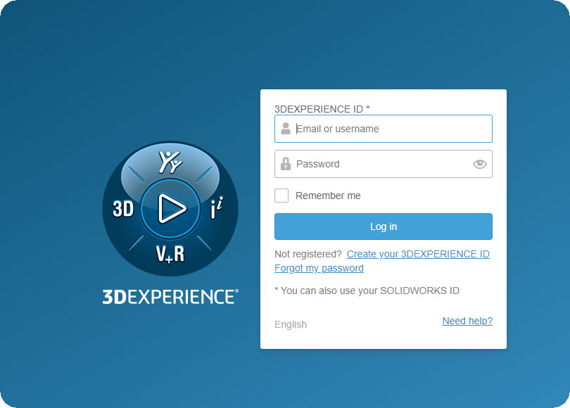Select the V+R quadrant of the compass

click(170, 253)
